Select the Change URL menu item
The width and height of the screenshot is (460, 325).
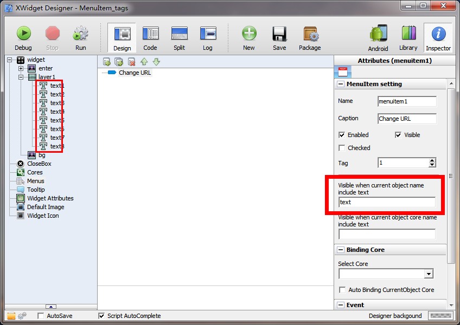point(135,73)
